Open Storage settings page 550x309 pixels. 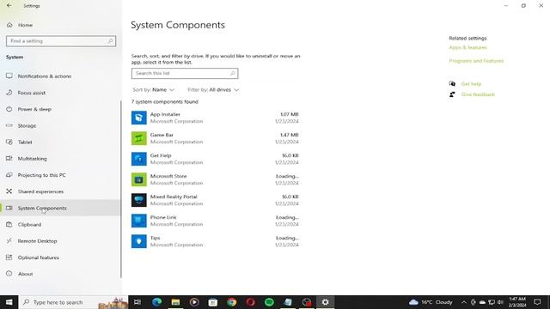(27, 125)
